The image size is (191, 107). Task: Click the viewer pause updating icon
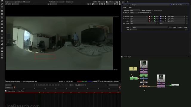pyautogui.click(x=104, y=4)
